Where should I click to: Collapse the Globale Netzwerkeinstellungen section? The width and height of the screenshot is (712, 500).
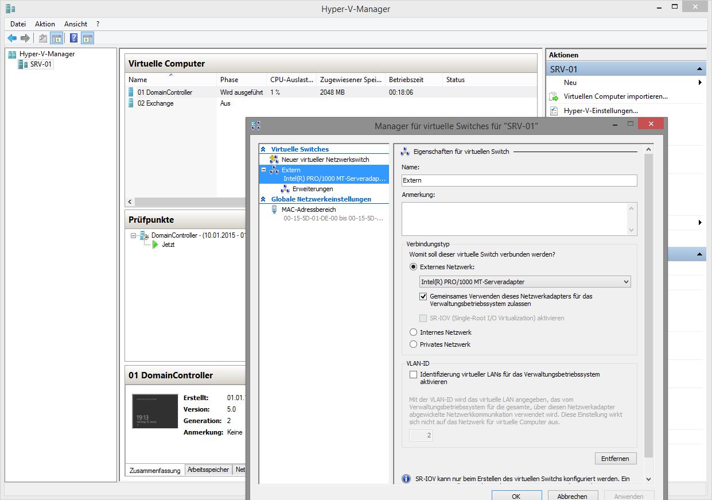[x=263, y=199]
